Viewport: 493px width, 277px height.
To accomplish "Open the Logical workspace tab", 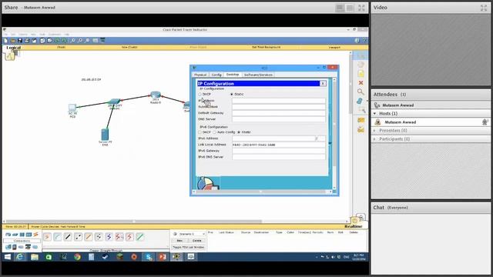I will pos(14,48).
